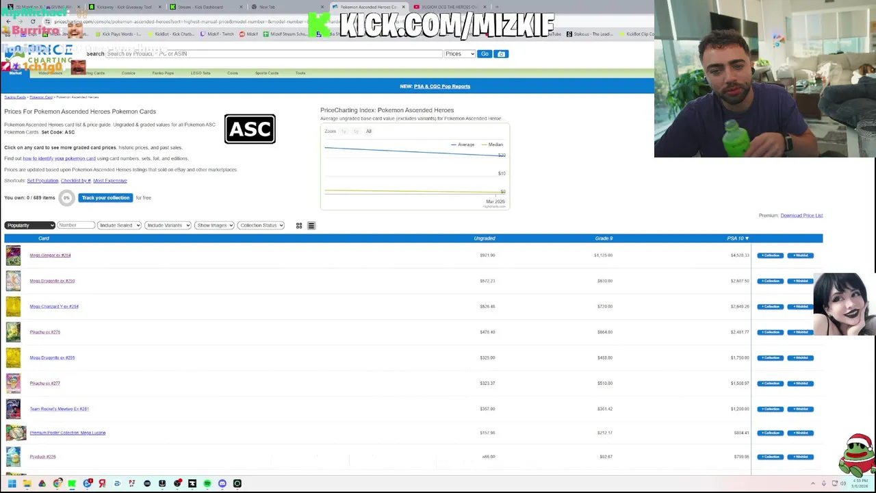Click the 0% collection progress circle

click(x=66, y=198)
